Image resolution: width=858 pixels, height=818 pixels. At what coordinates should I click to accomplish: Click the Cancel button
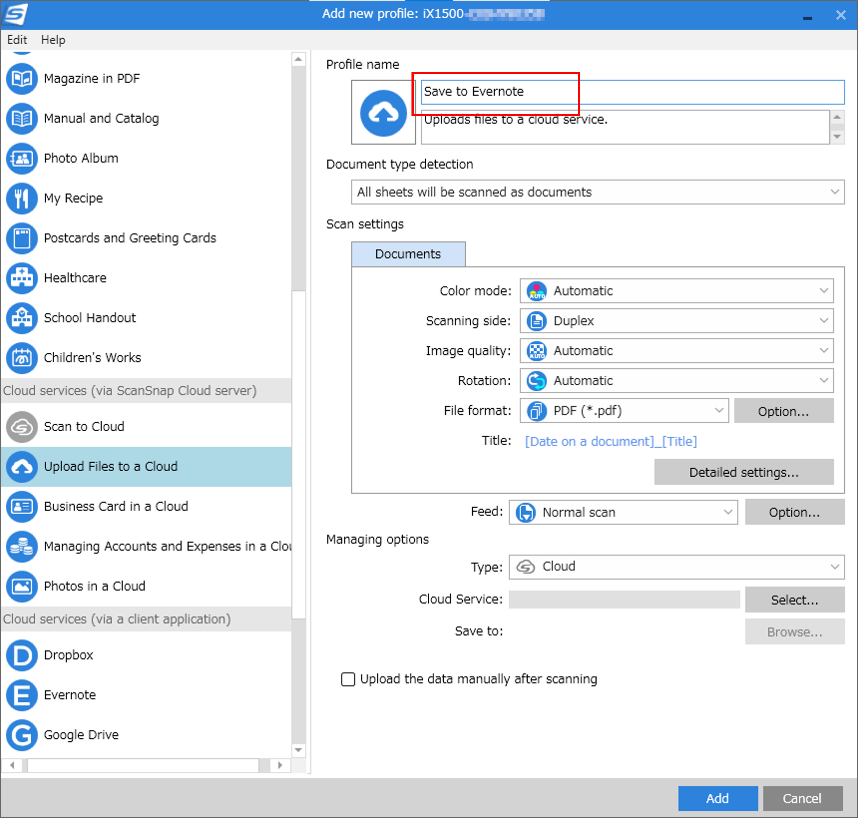click(x=802, y=799)
